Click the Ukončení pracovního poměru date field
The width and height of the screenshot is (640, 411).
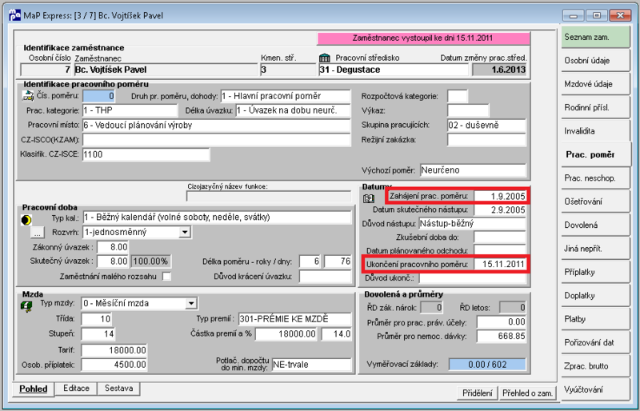pyautogui.click(x=500, y=264)
